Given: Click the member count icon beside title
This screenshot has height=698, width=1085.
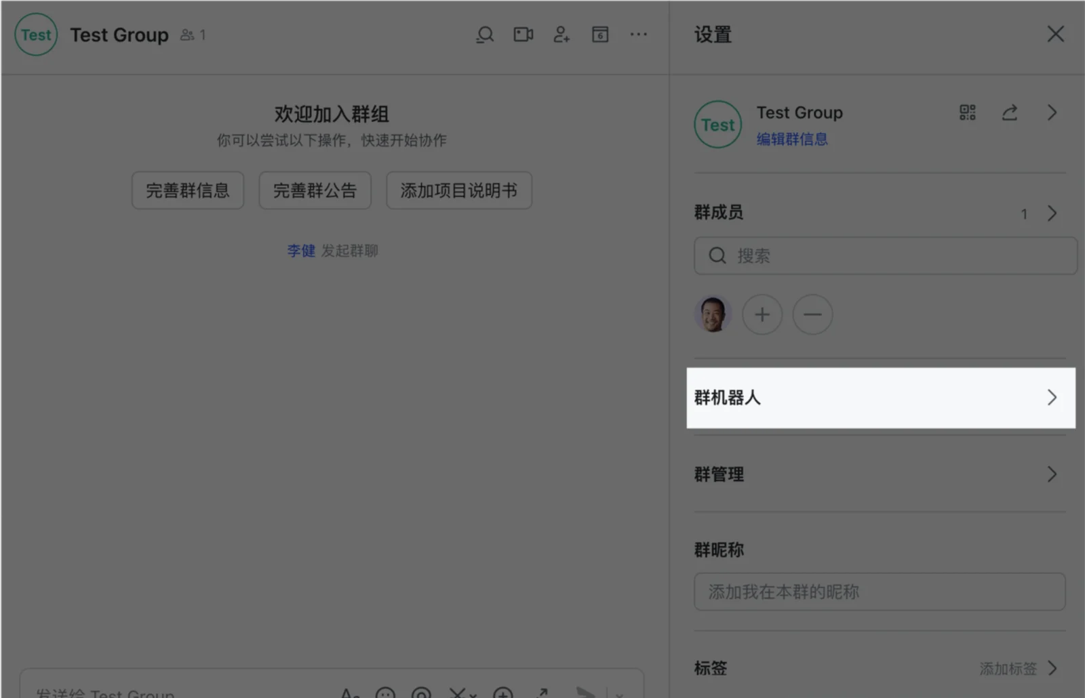Looking at the screenshot, I should pyautogui.click(x=187, y=35).
